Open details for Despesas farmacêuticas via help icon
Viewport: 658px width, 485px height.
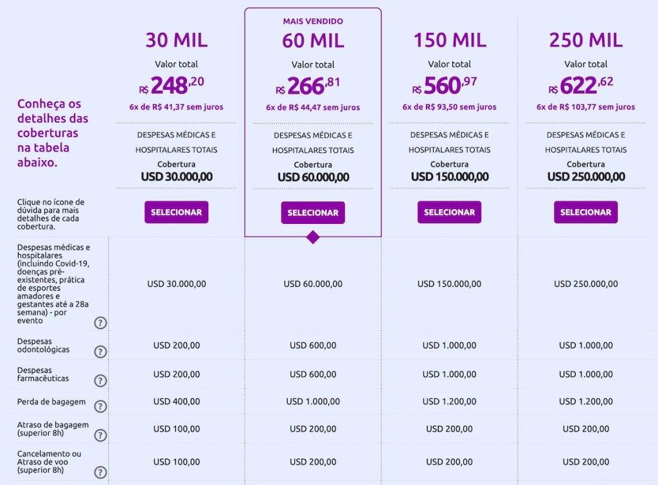click(x=100, y=380)
